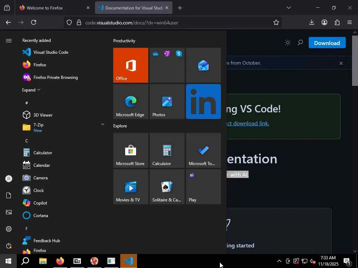Open the Photos tile
This screenshot has height=268, width=358.
click(x=167, y=102)
